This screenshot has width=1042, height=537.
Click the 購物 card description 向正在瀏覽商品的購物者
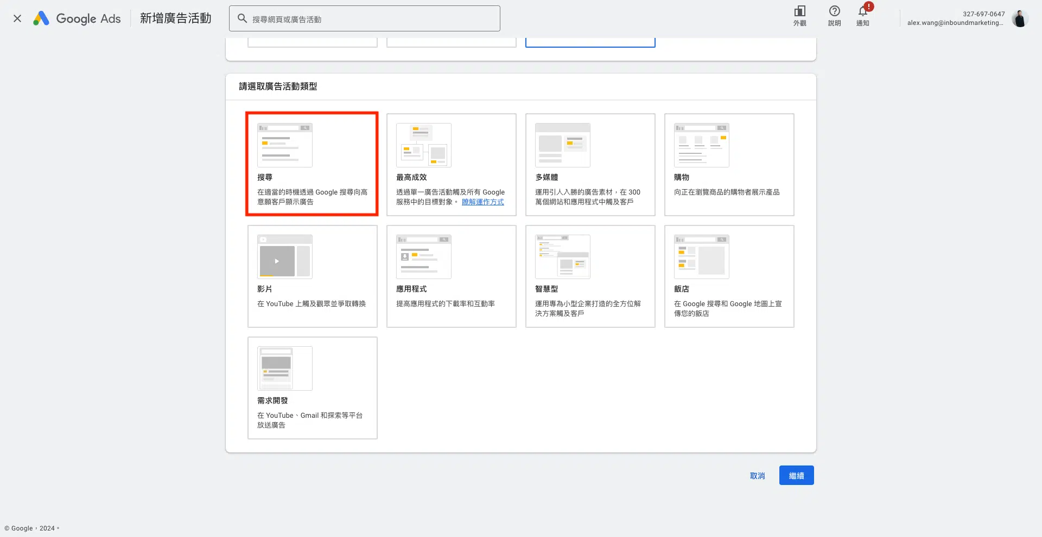tap(727, 192)
